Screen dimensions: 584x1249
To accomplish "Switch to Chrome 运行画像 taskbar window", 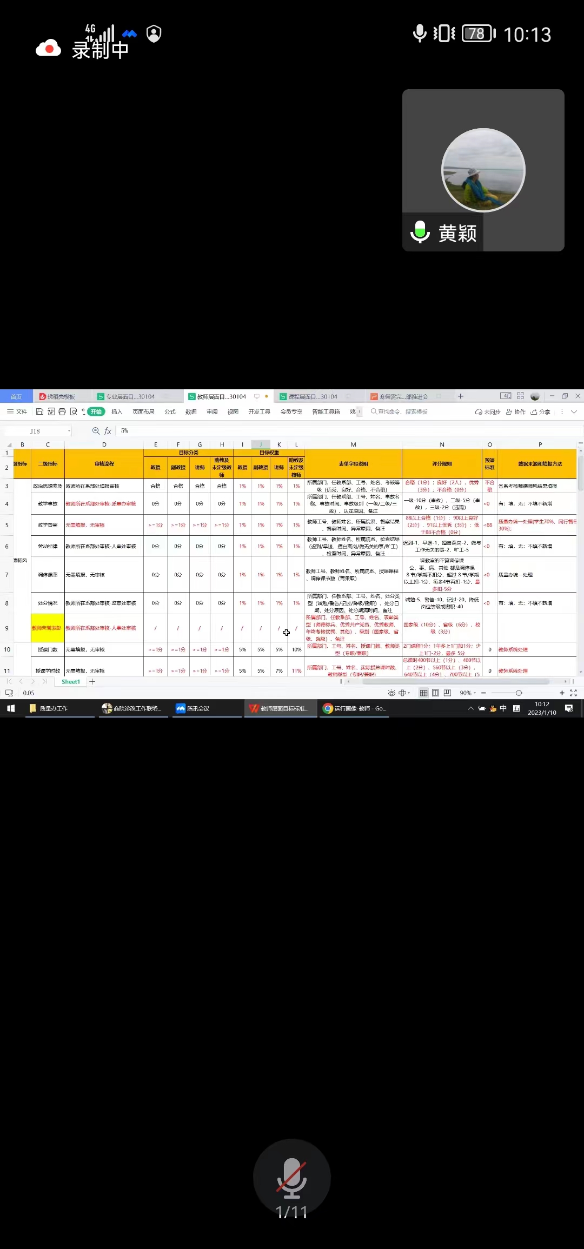I will point(355,708).
